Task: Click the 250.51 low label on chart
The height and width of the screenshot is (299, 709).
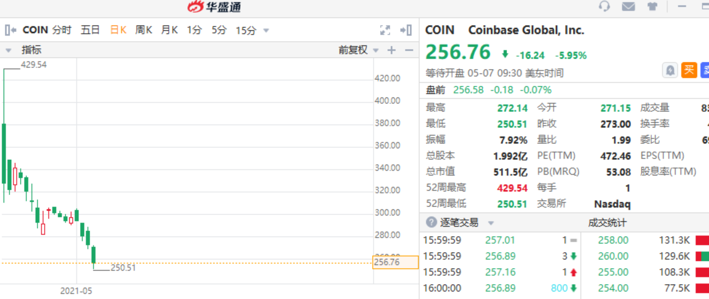Action: tap(123, 268)
